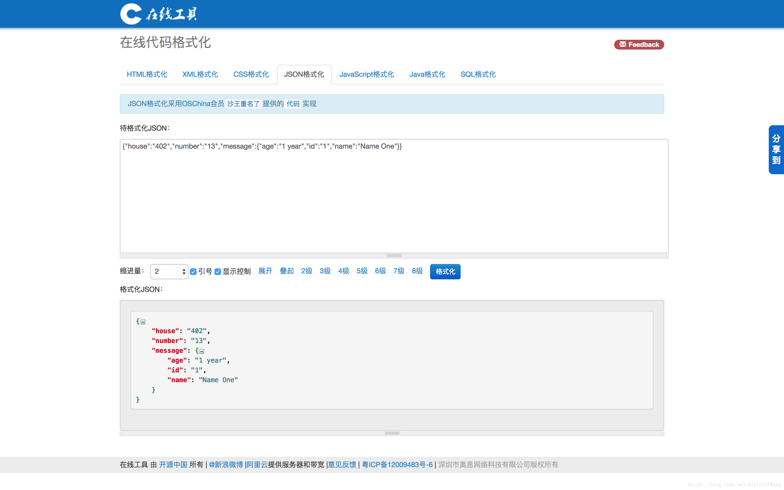The image size is (784, 490).
Task: Open the 开源中国 footer link
Action: pos(173,465)
